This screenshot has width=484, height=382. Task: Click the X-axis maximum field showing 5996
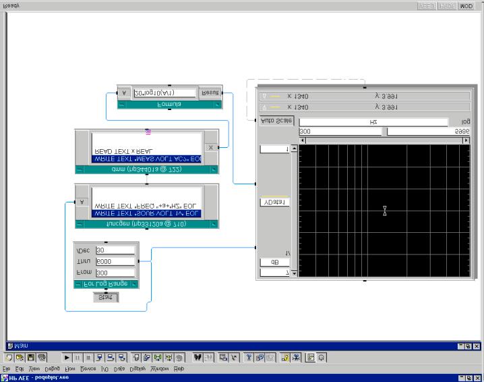point(429,132)
